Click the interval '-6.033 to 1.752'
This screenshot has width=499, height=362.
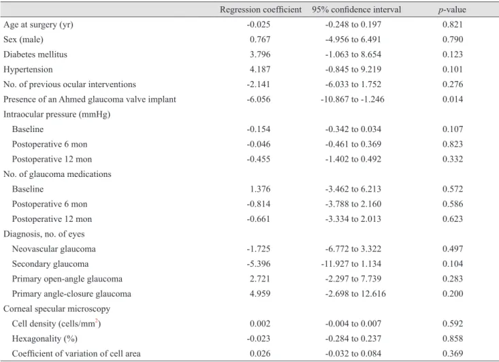pyautogui.click(x=353, y=84)
